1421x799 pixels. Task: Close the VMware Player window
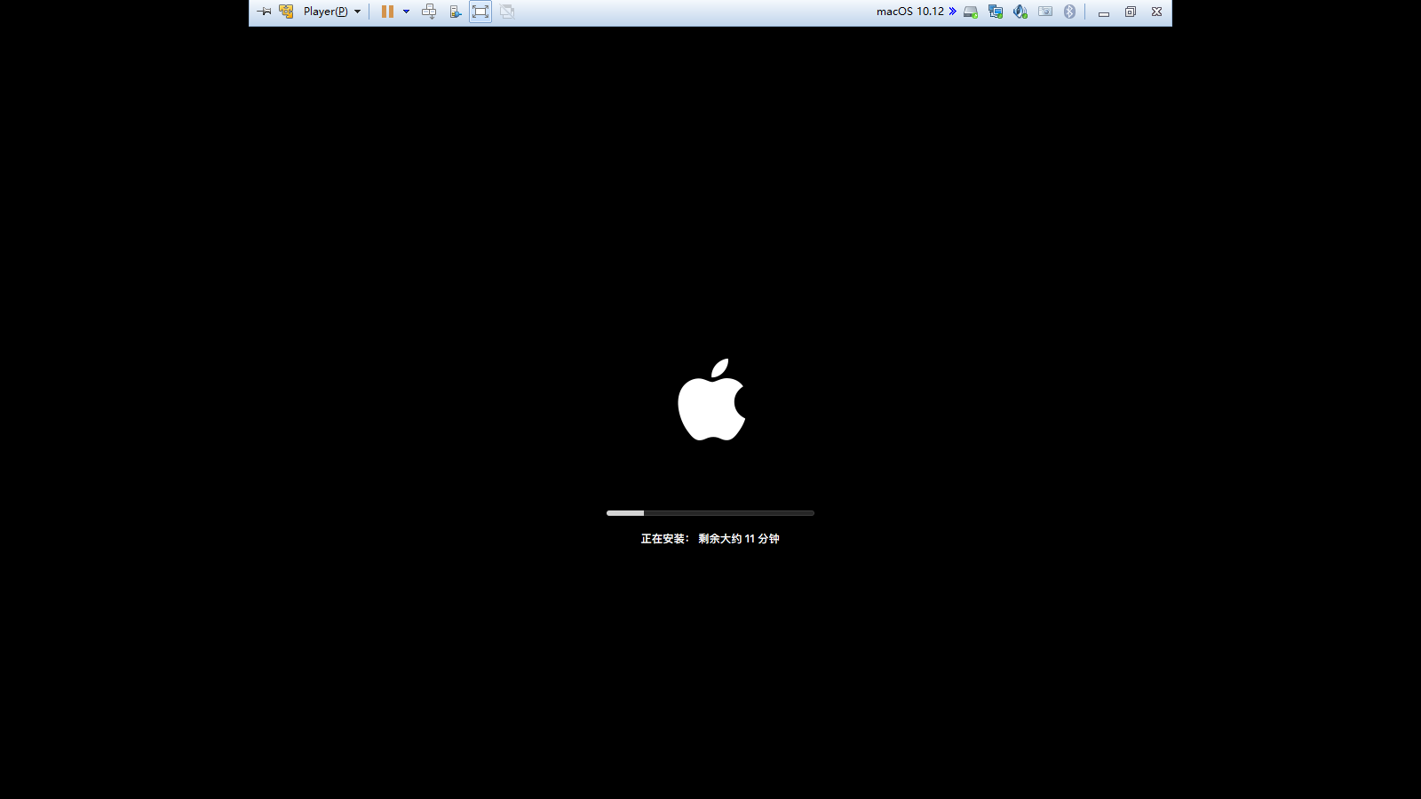pyautogui.click(x=1157, y=12)
